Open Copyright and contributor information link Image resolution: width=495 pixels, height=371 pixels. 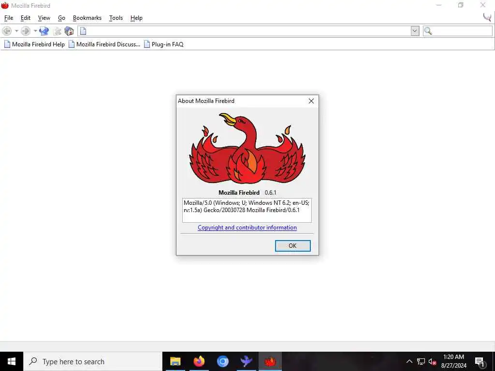(247, 228)
